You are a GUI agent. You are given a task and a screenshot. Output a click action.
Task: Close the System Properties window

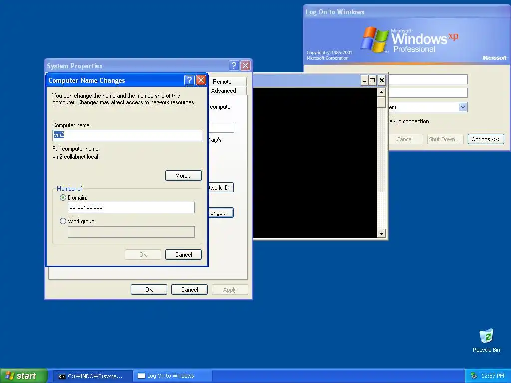[x=245, y=66]
